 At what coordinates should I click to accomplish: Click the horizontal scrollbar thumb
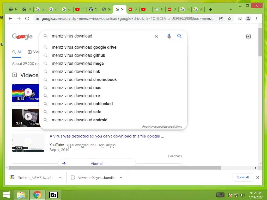click(115, 168)
